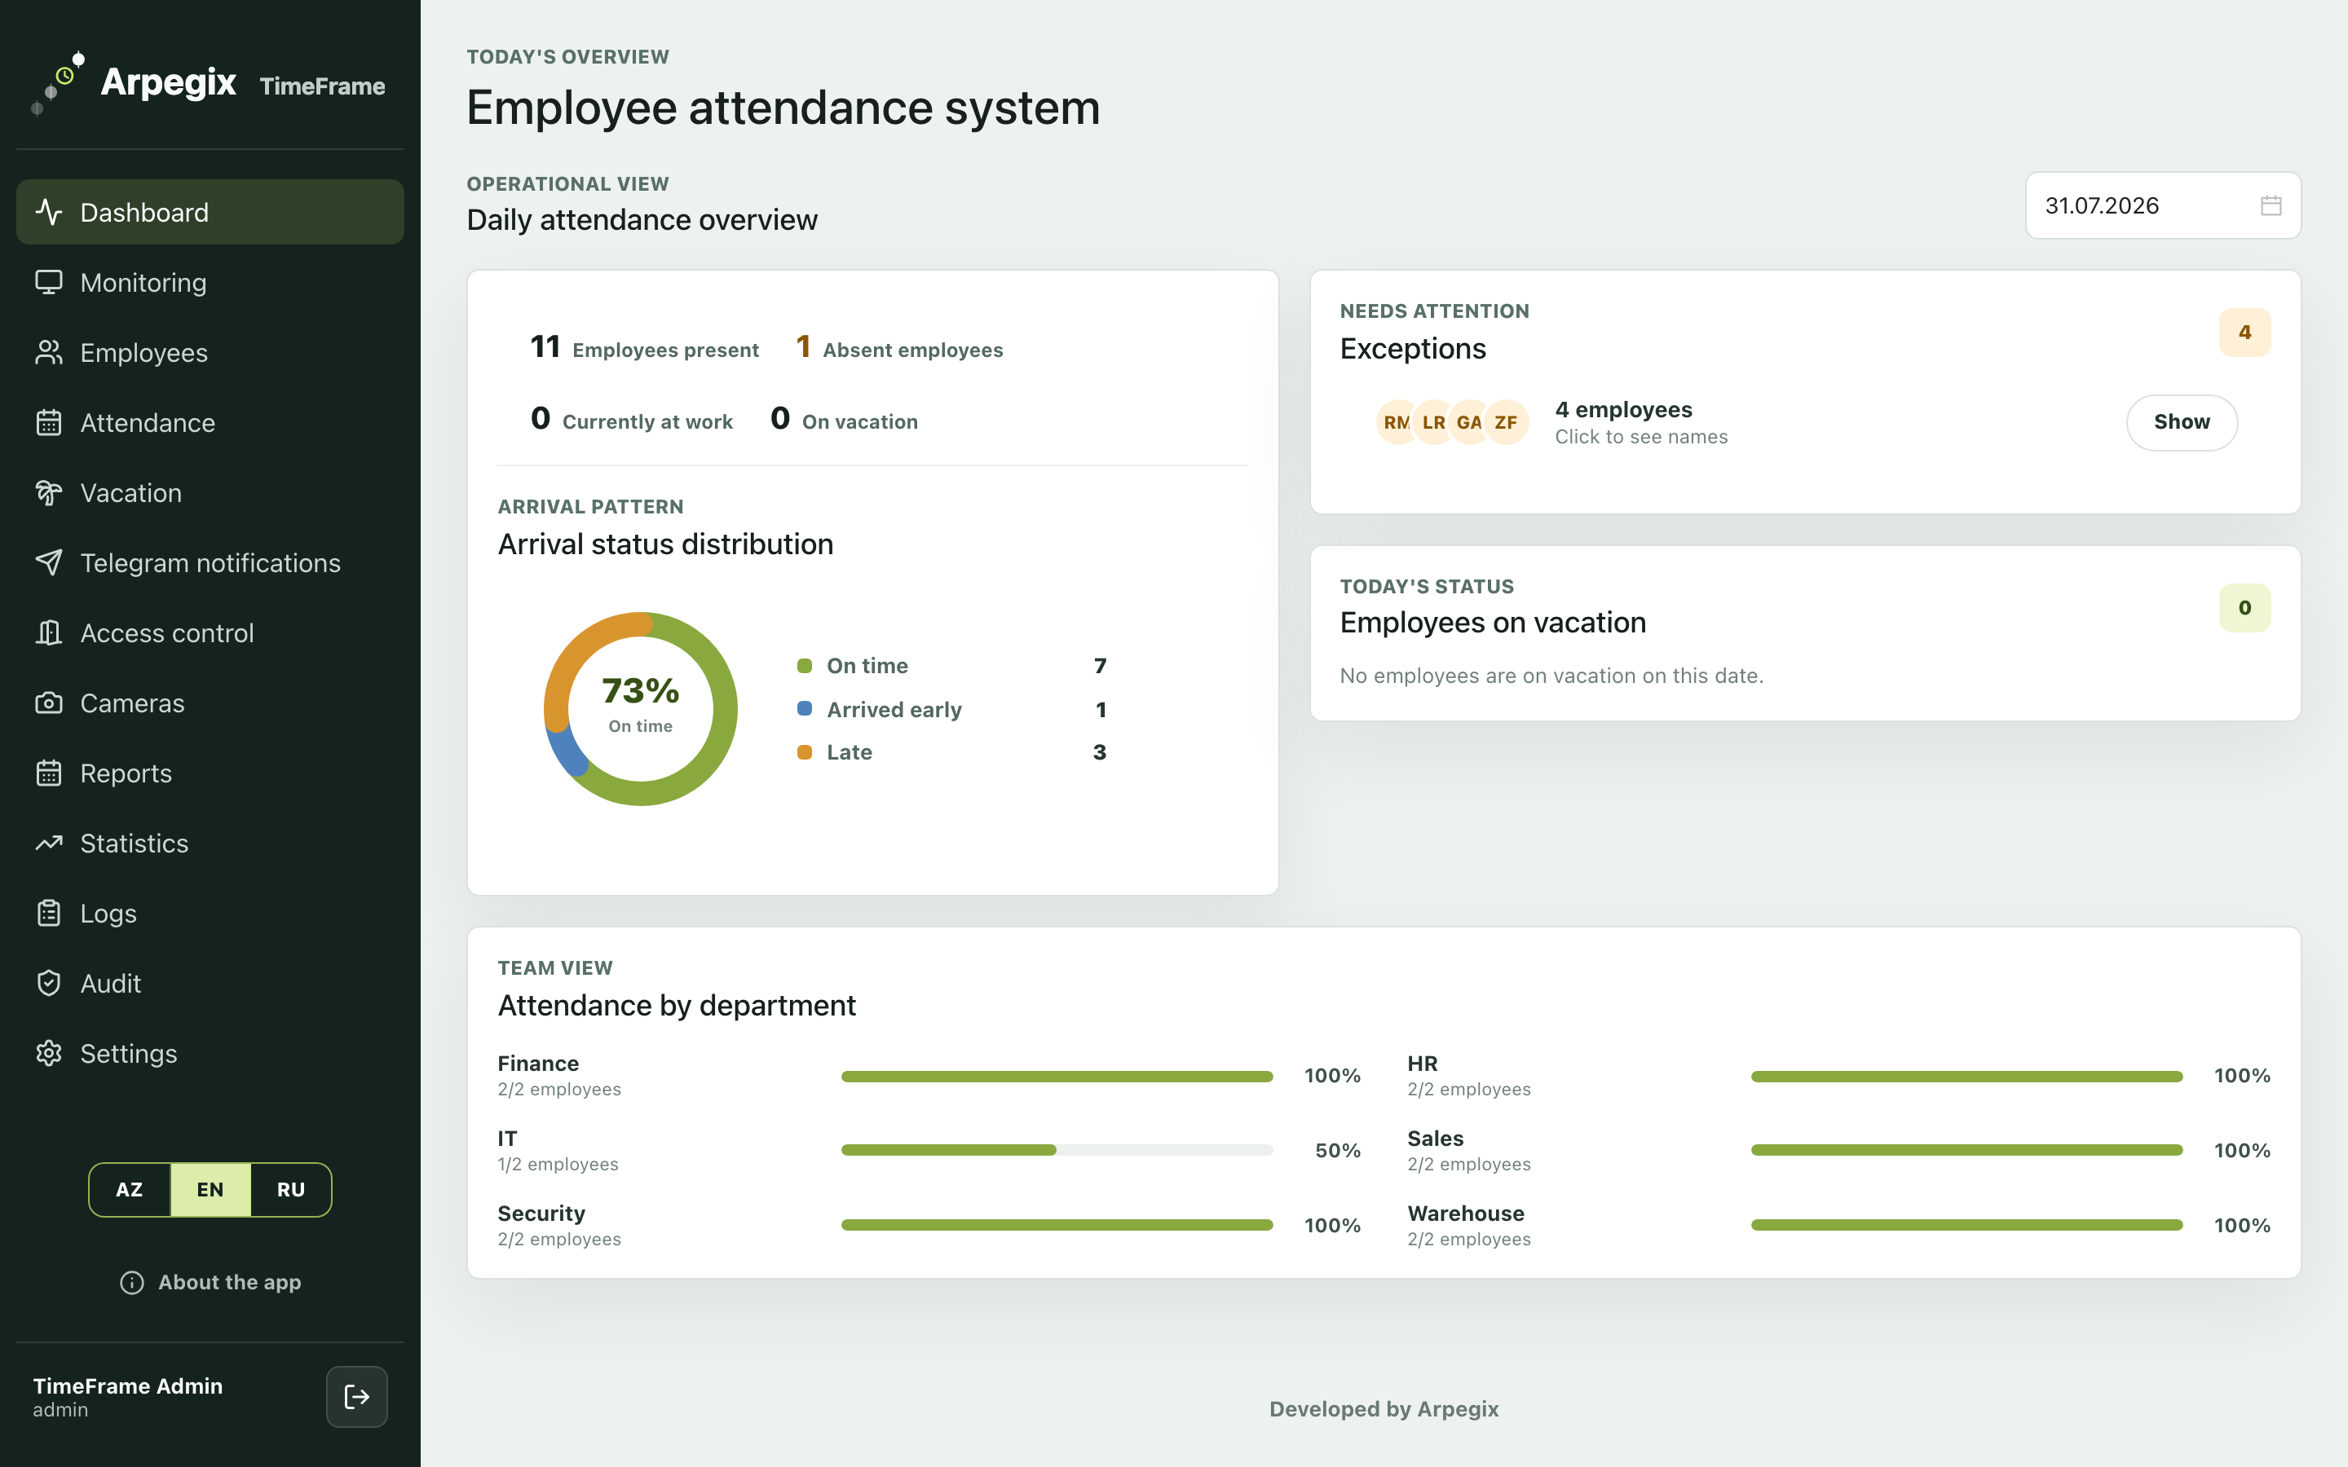The width and height of the screenshot is (2348, 1467).
Task: Open the Monitoring menu item
Action: point(210,282)
